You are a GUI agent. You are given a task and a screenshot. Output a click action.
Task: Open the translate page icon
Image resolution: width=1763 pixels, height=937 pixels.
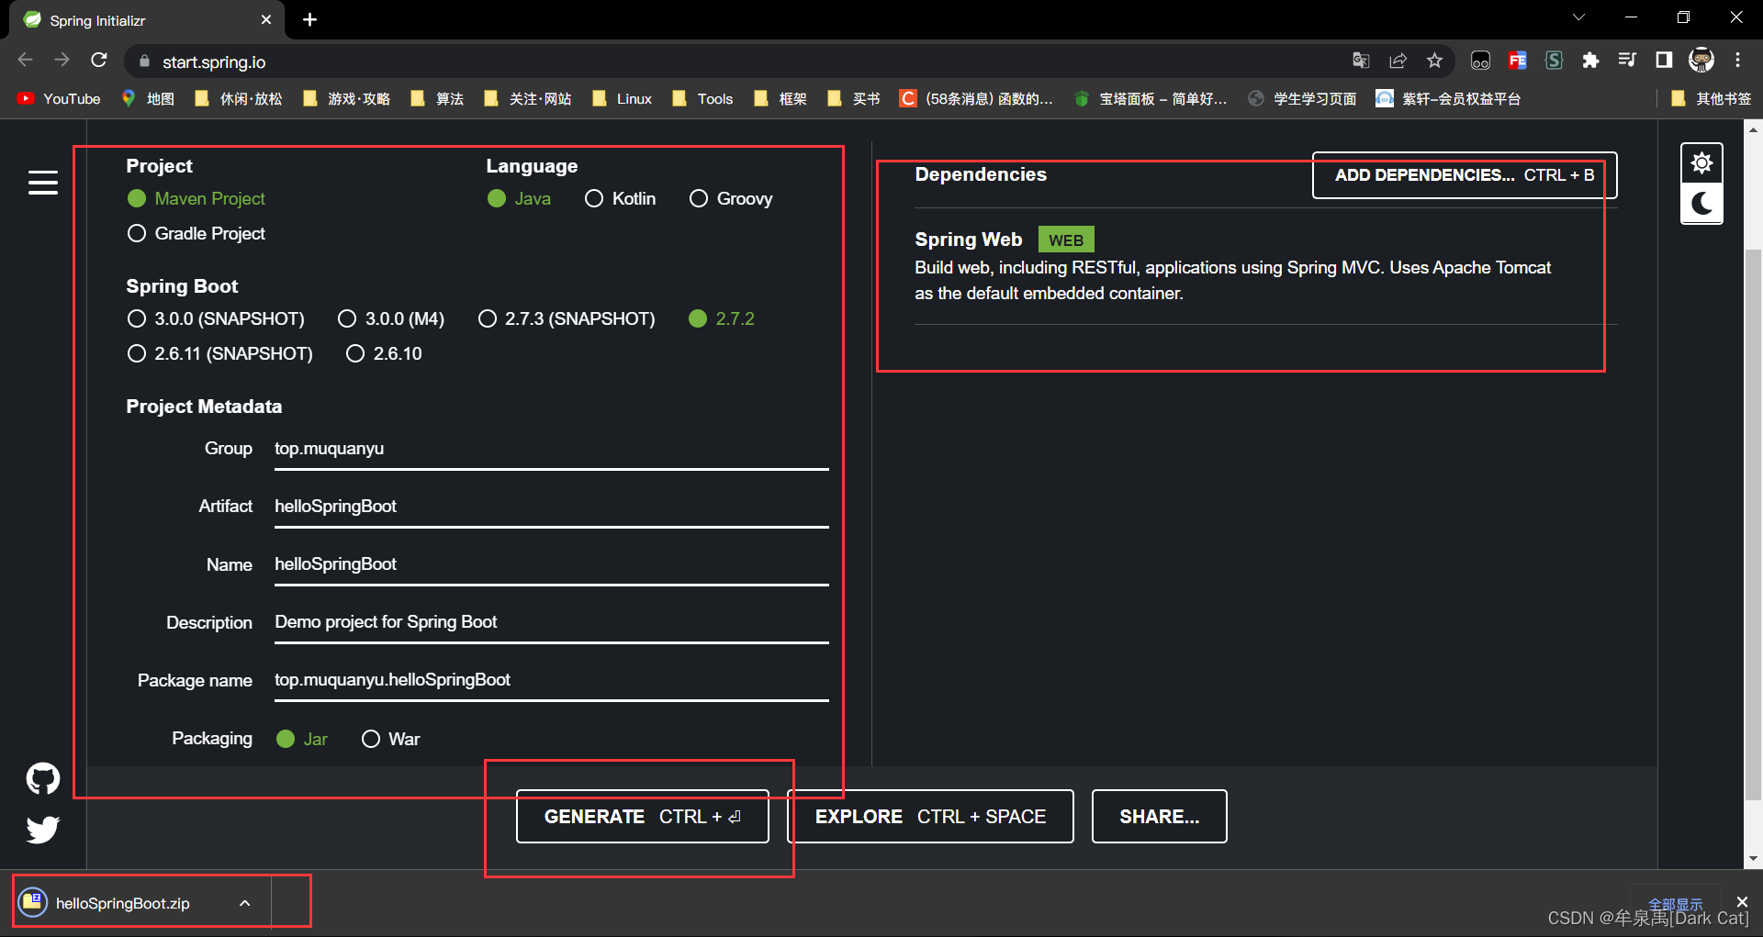1361,61
